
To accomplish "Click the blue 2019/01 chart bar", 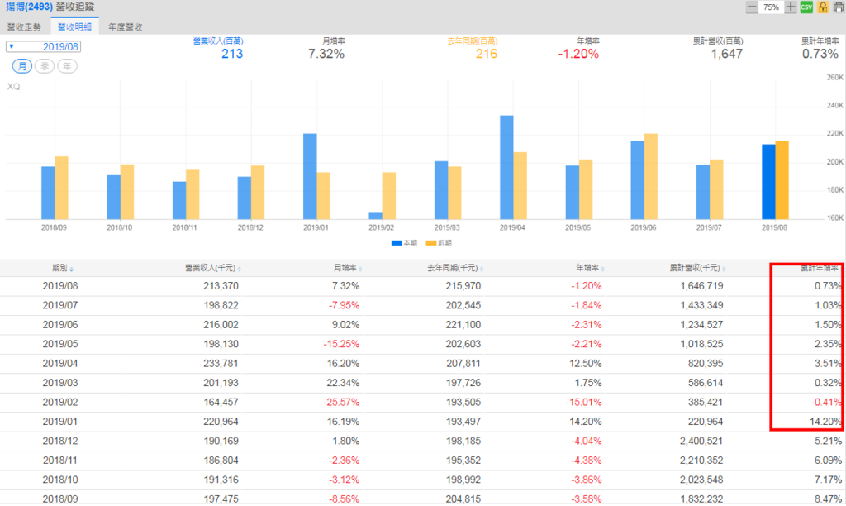I will (x=310, y=177).
